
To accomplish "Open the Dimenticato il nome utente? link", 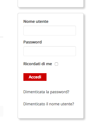I will click(x=49, y=104).
